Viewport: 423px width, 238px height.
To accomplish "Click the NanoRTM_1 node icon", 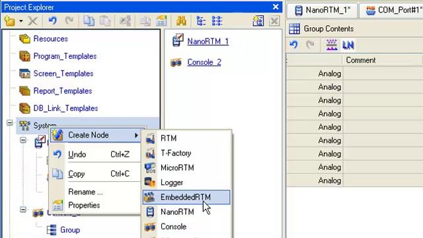I will pyautogui.click(x=178, y=40).
